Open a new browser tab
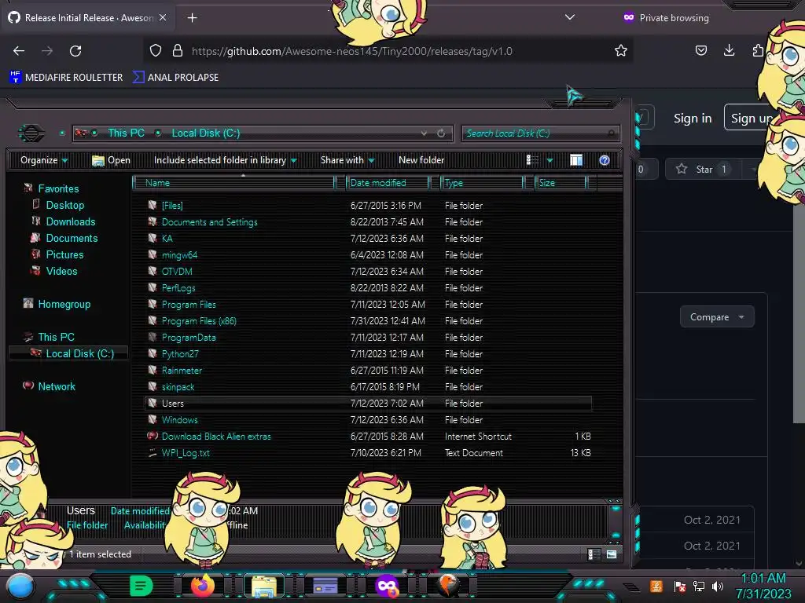The height and width of the screenshot is (603, 805). [x=192, y=18]
